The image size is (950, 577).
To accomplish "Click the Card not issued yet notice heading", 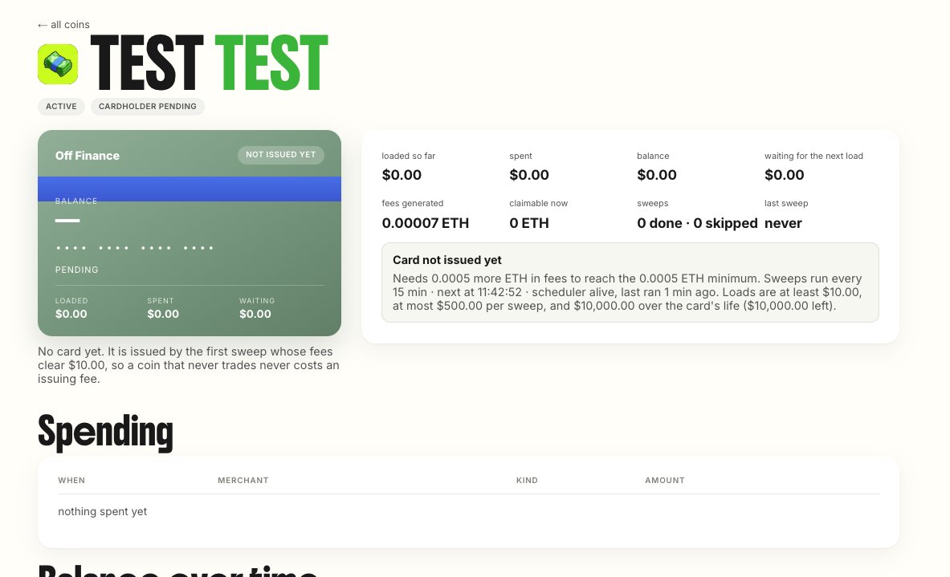I will pos(447,260).
